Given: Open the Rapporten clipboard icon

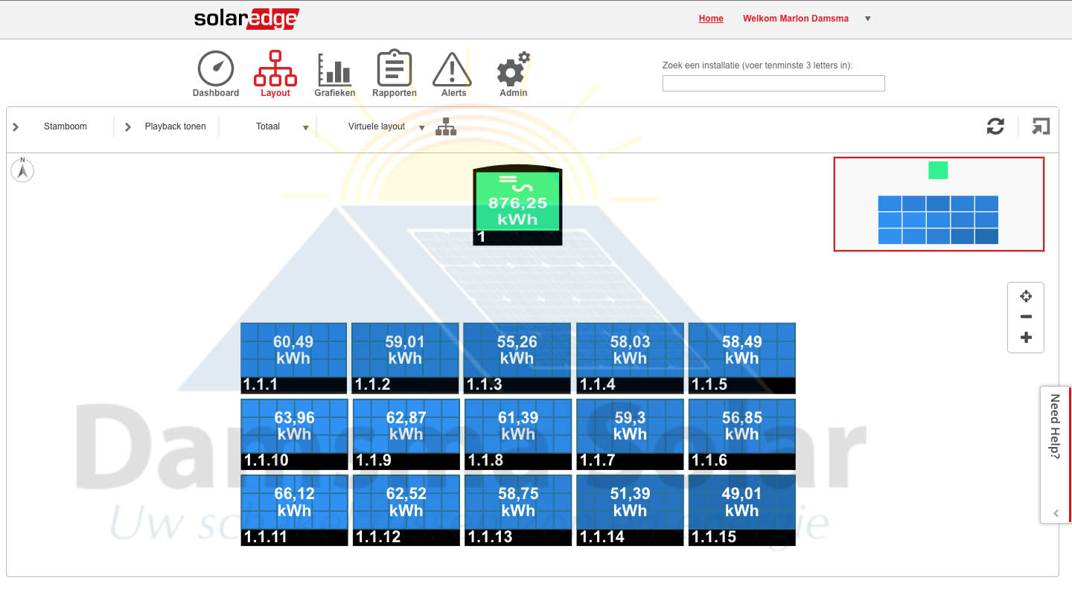Looking at the screenshot, I should tap(394, 69).
